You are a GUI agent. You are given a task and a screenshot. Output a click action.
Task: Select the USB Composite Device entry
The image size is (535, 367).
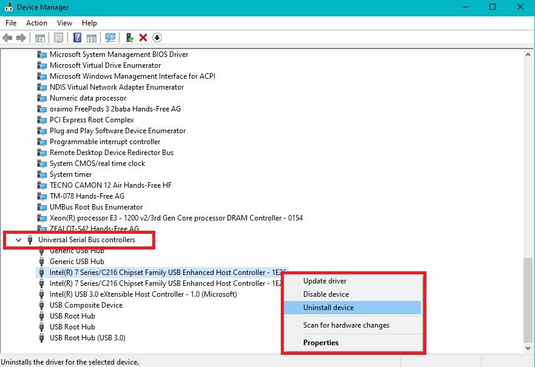[86, 305]
